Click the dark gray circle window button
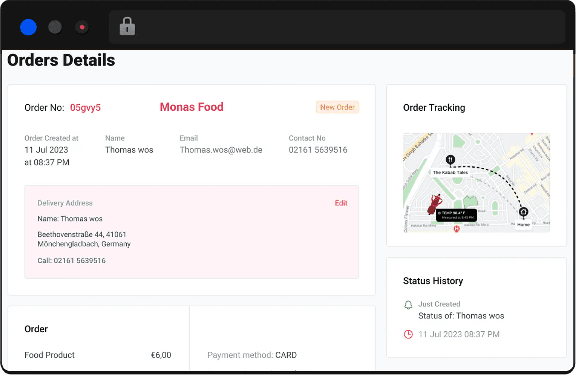The width and height of the screenshot is (576, 375). [55, 27]
